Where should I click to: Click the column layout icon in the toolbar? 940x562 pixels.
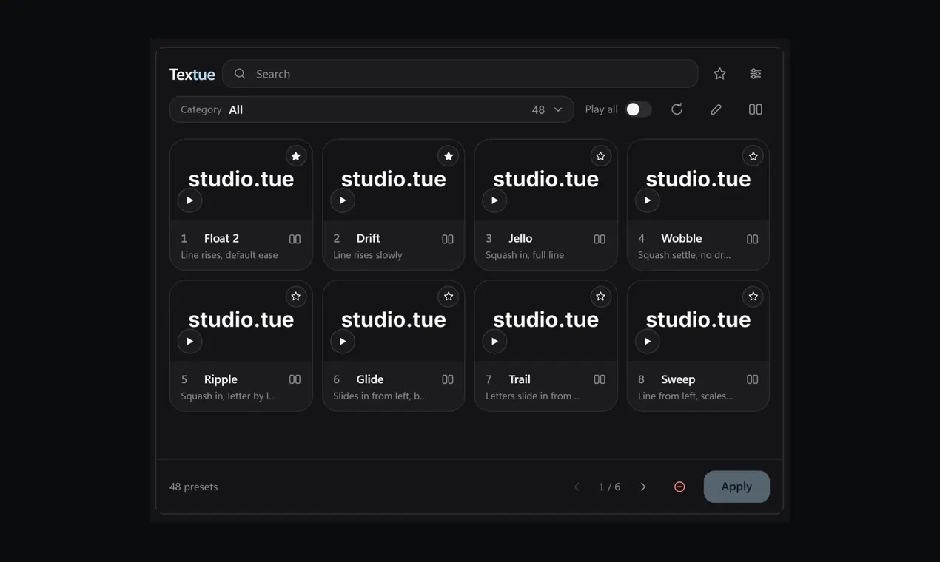[x=755, y=109]
